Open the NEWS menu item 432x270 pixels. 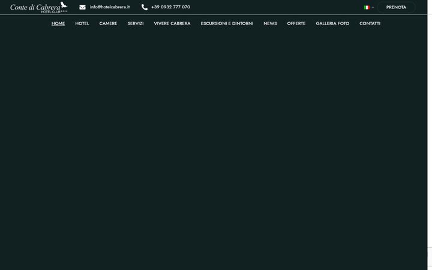270,23
